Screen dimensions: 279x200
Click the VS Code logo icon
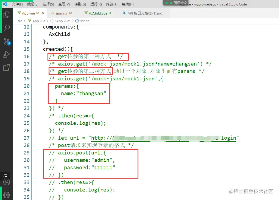click(x=5, y=4)
